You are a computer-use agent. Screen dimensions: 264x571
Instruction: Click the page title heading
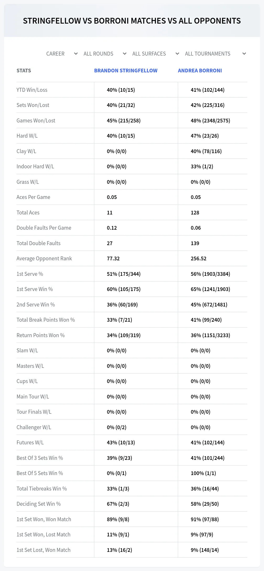pos(132,21)
